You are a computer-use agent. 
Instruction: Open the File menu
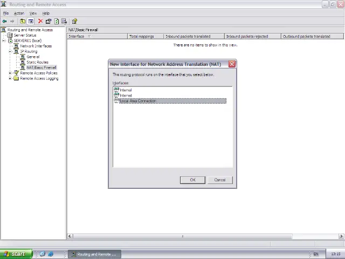(x=6, y=13)
